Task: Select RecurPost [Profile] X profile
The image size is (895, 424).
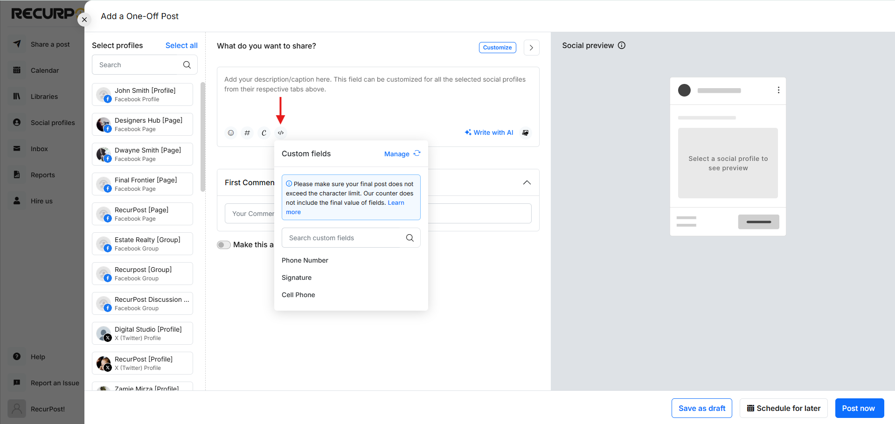Action: pos(142,363)
